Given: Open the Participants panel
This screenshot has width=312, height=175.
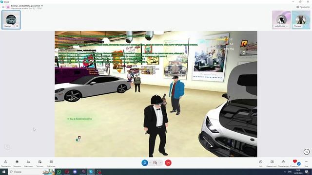Looking at the screenshot, I should (28, 162).
